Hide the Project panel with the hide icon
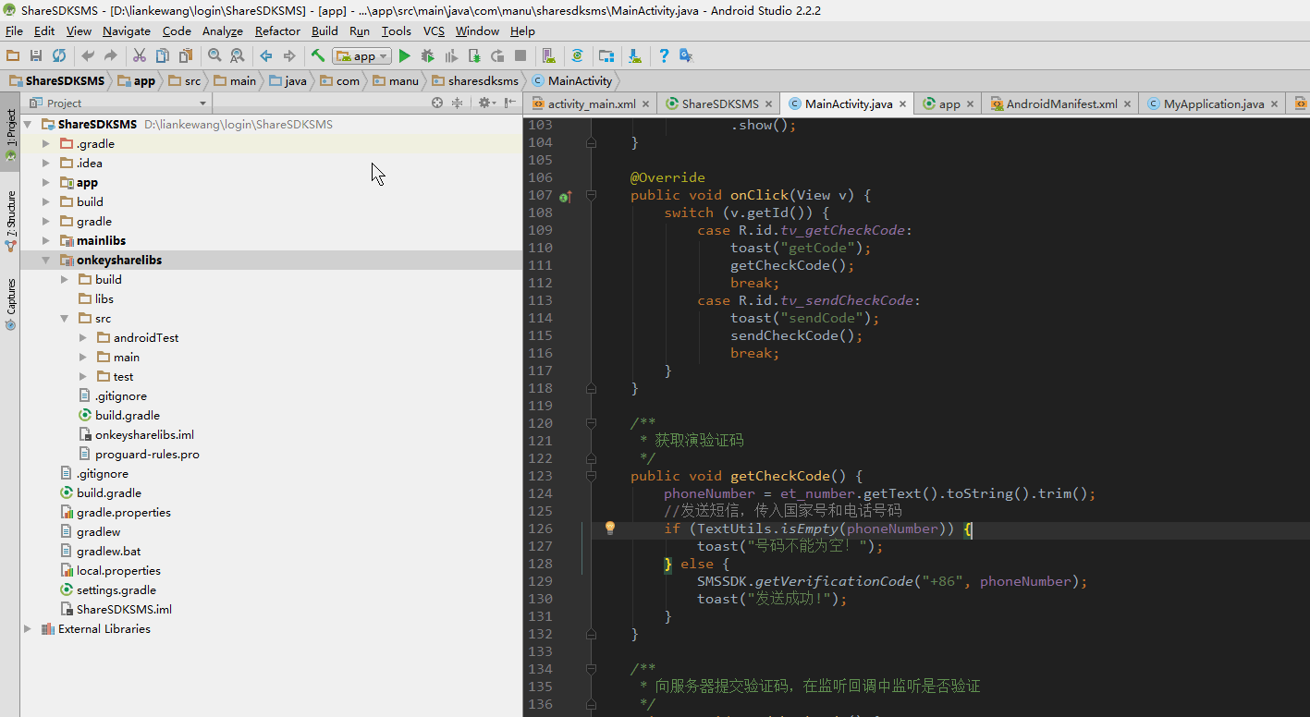 tap(509, 103)
